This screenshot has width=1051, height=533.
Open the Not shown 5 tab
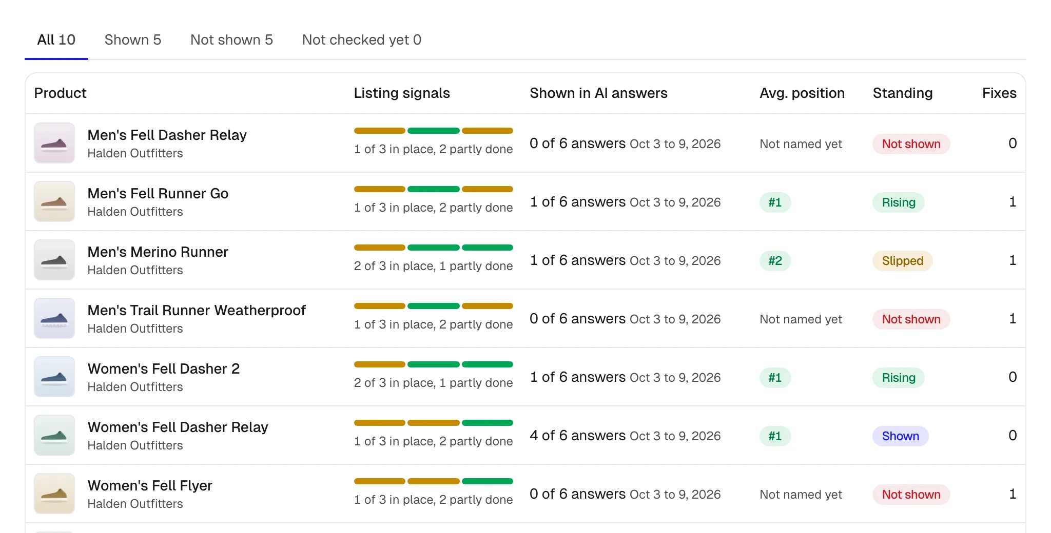pyautogui.click(x=231, y=40)
